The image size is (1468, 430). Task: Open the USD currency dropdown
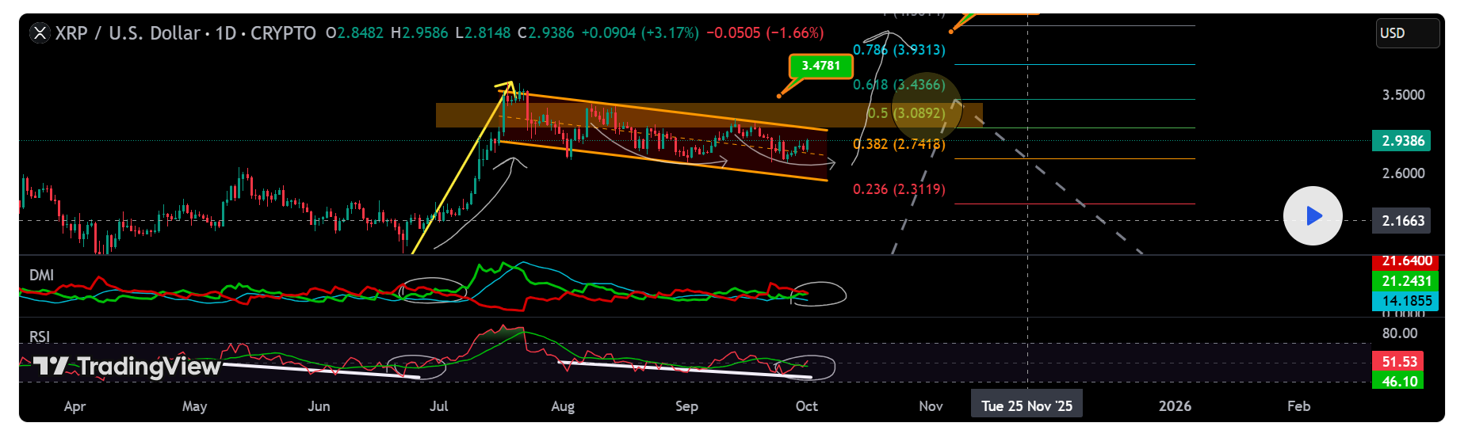point(1407,33)
